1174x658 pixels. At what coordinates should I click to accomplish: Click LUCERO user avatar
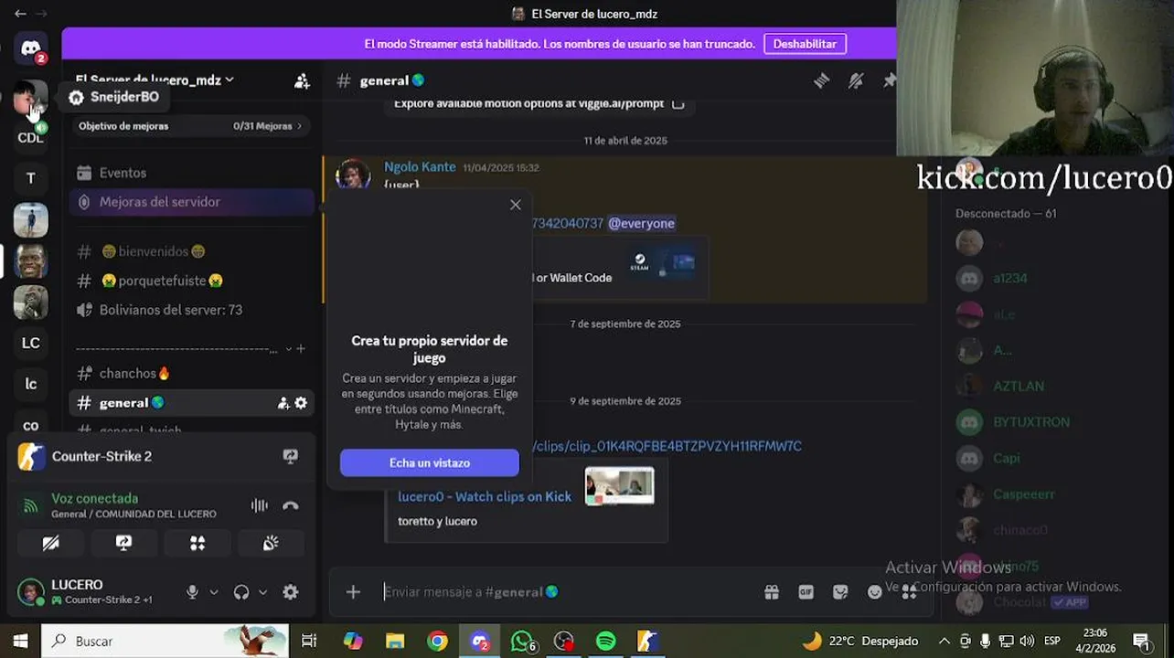31,592
